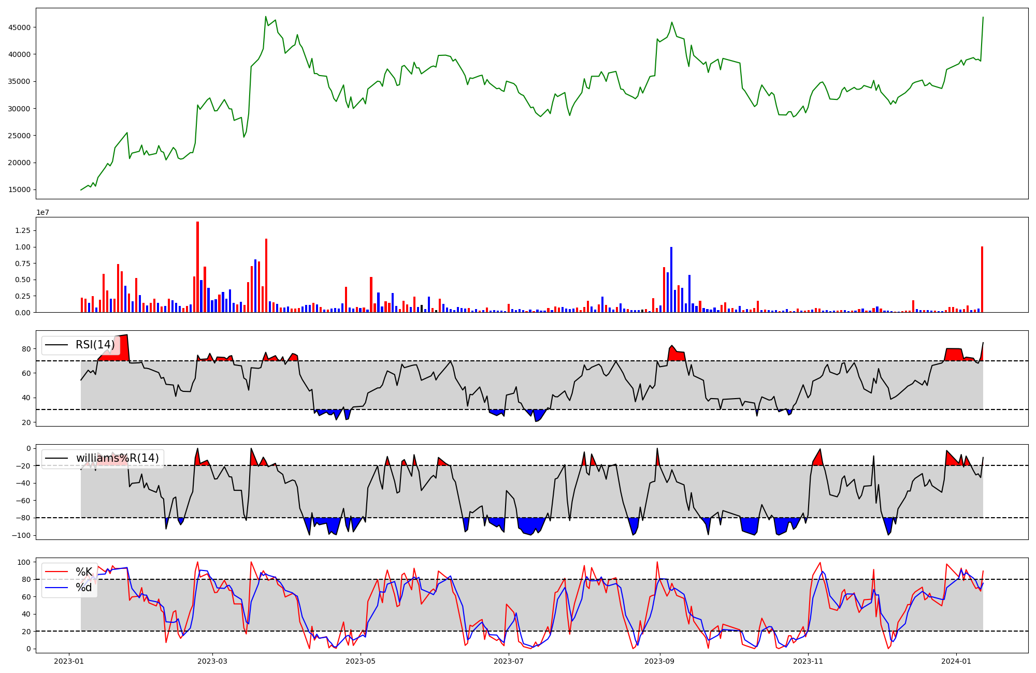
Task: Click the %d legend text
Action: click(x=84, y=588)
